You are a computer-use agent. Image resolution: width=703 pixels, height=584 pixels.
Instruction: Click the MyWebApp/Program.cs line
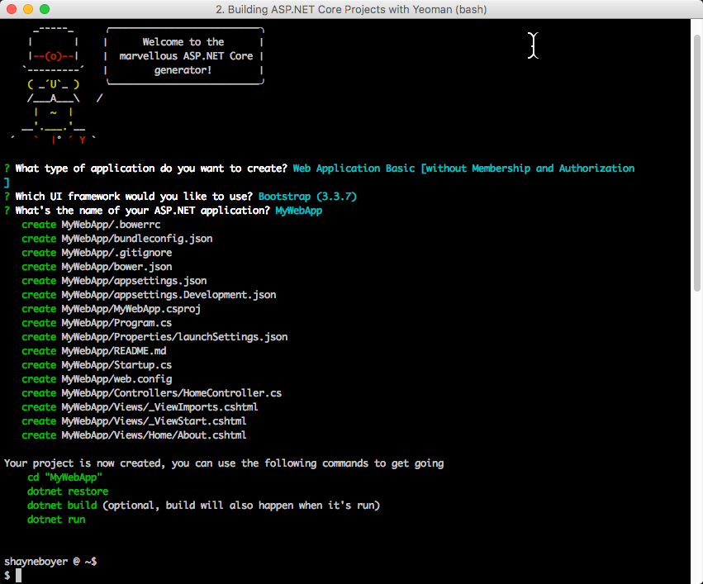click(97, 323)
